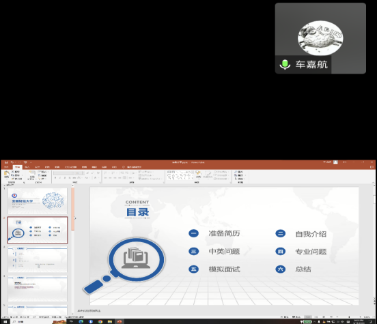Switch to the Insert ribbon tab
This screenshot has width=377, height=324.
[27, 167]
